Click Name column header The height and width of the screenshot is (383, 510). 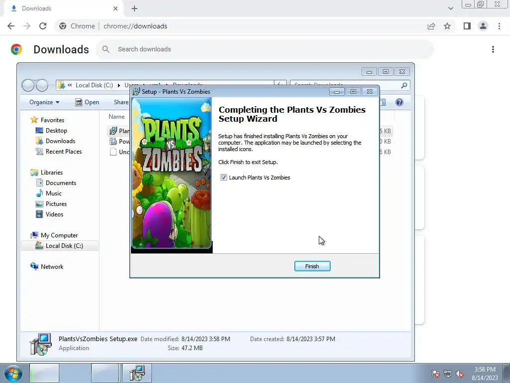click(x=117, y=117)
